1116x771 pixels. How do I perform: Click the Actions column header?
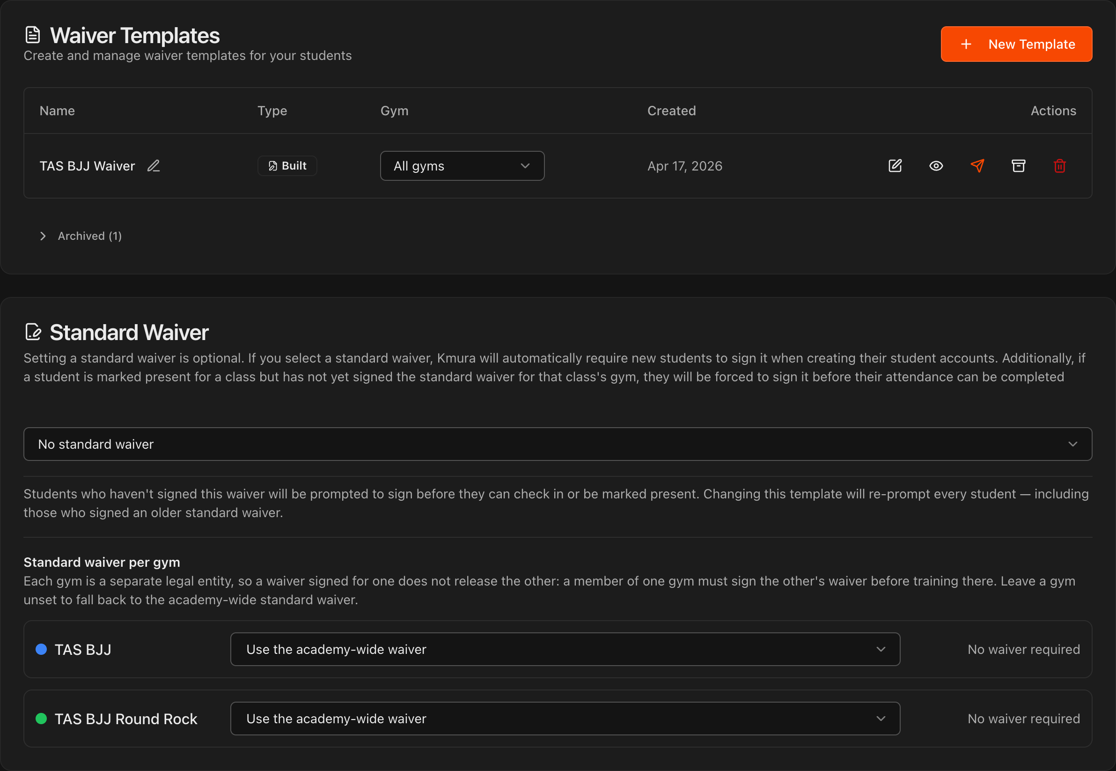tap(1053, 111)
